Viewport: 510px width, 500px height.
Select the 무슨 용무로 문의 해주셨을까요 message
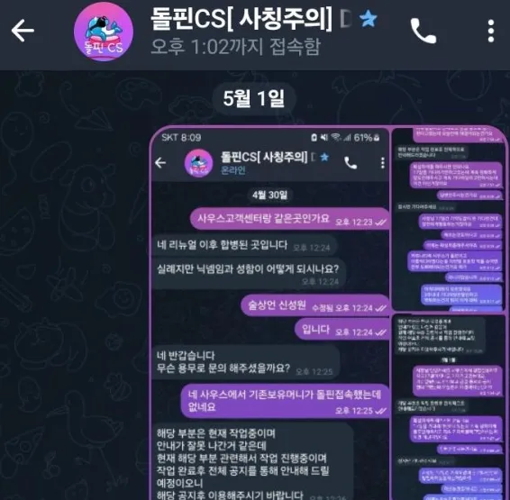pyautogui.click(x=246, y=362)
